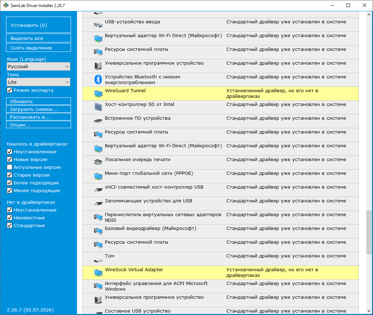Toggle Менее подходящие checkbox
This screenshot has width=373, height=315.
[10, 191]
